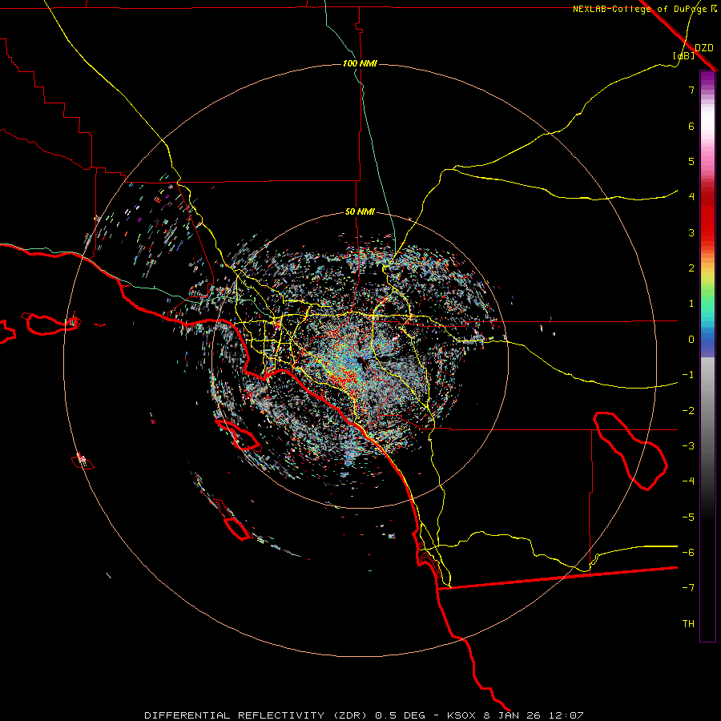Click the 100 NMI range ring label

click(x=360, y=63)
